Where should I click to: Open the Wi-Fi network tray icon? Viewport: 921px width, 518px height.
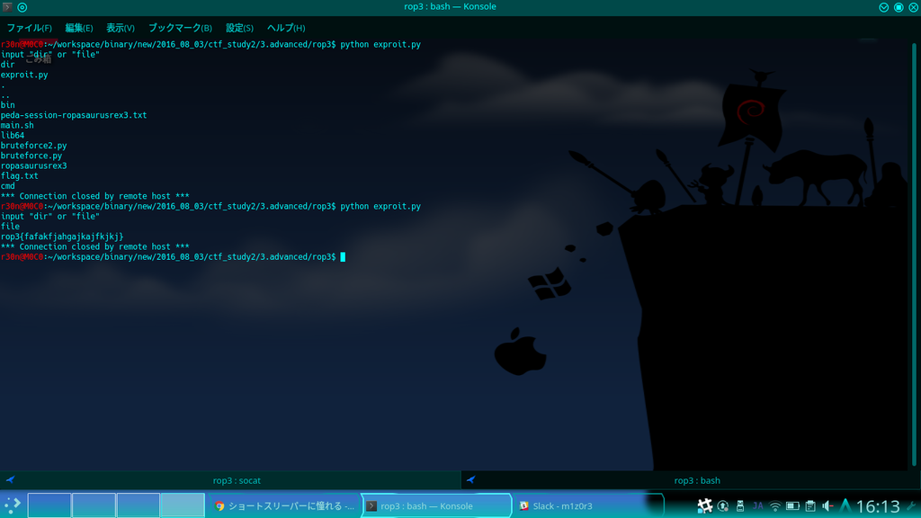click(774, 505)
